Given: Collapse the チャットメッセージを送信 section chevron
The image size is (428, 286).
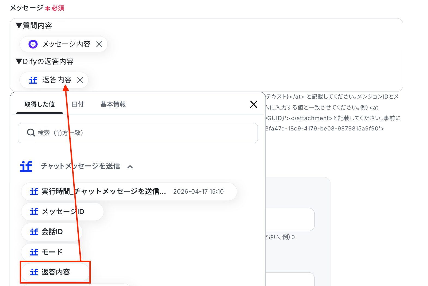Looking at the screenshot, I should coord(130,167).
